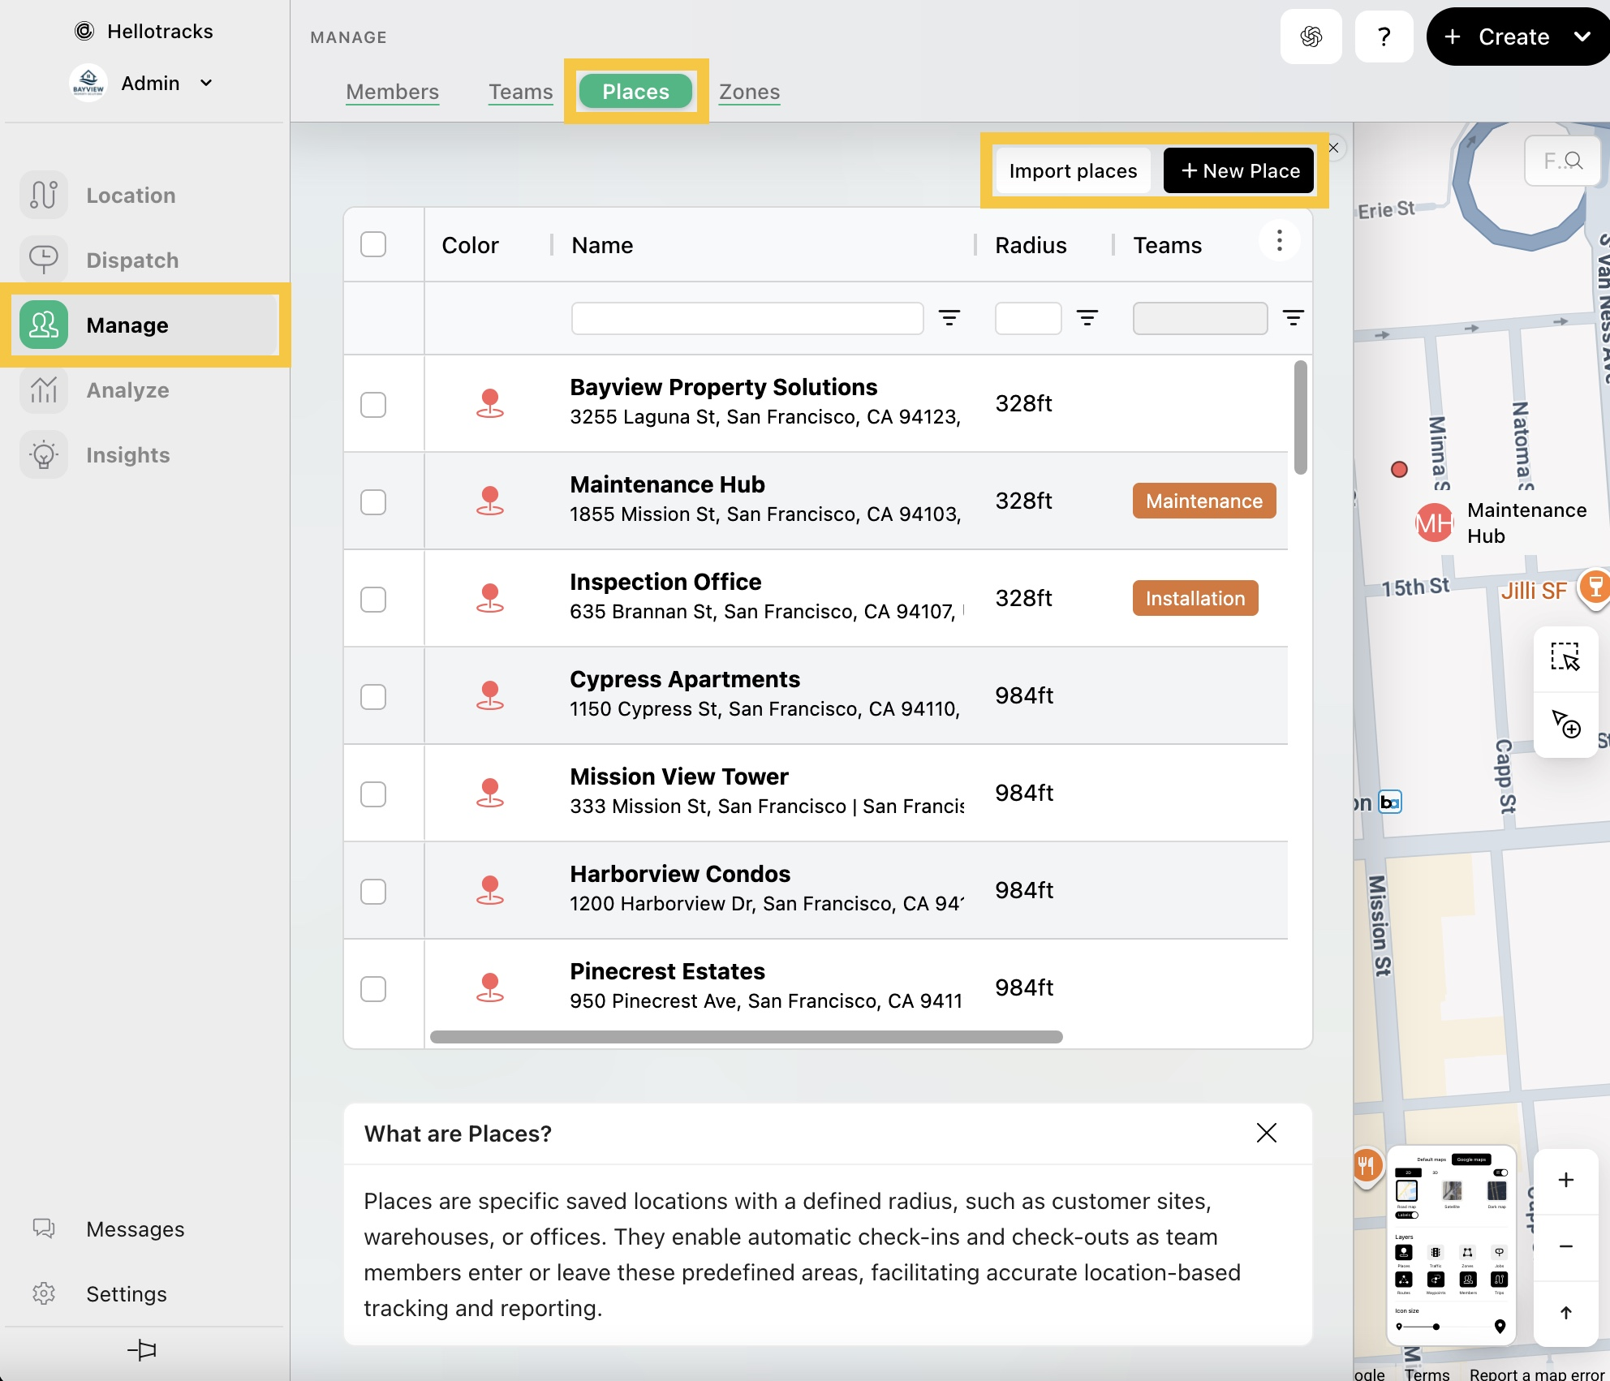This screenshot has height=1381, width=1610.
Task: Click the help question mark button
Action: click(1384, 37)
